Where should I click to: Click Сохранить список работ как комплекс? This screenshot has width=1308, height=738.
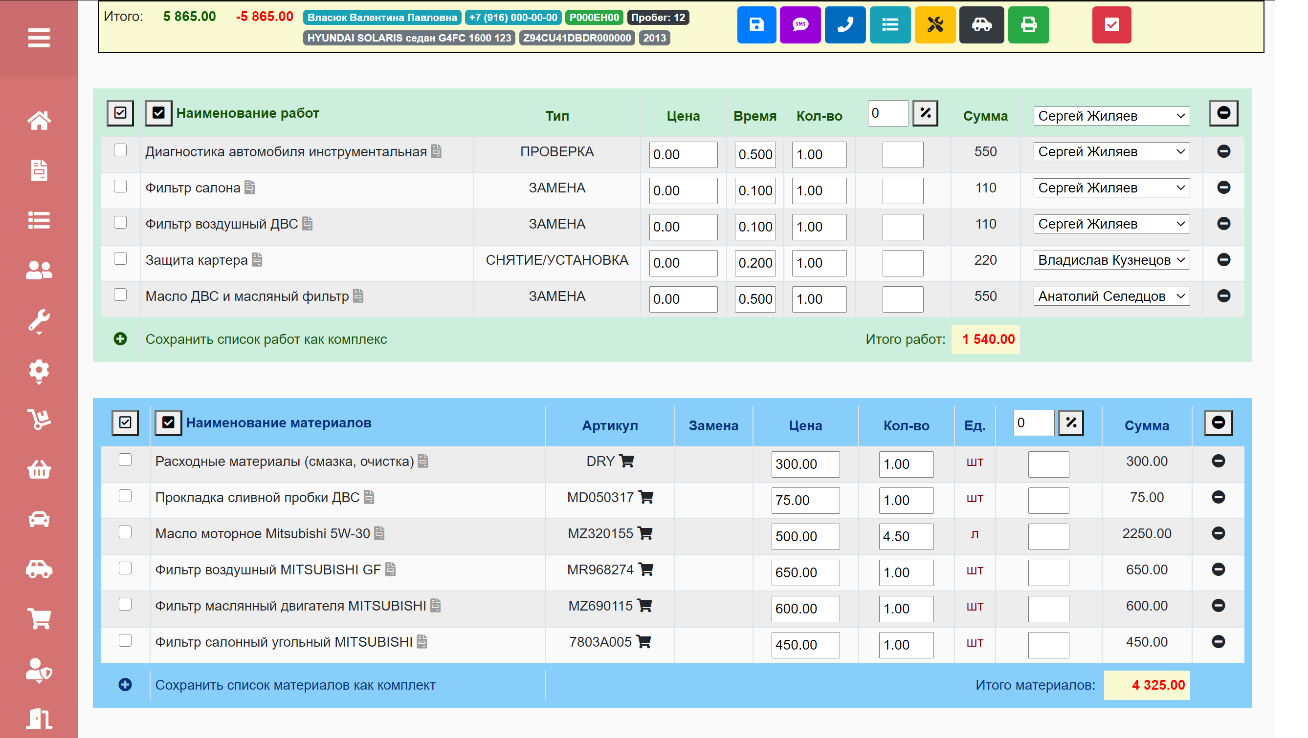(x=266, y=339)
